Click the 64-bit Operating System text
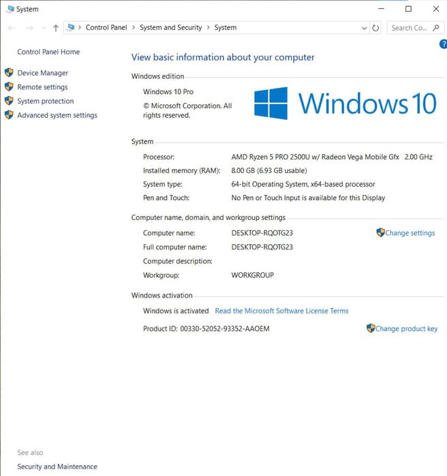447x476 pixels. point(303,184)
